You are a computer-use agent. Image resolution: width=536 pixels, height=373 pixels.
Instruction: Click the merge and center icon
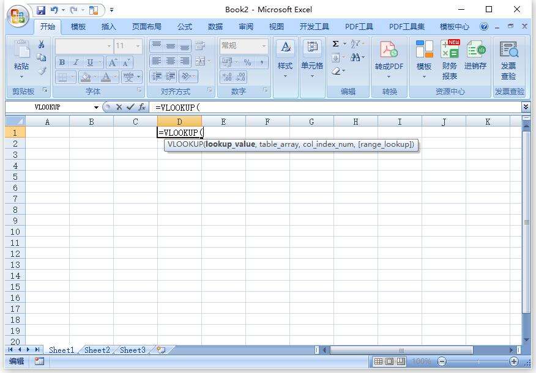(x=200, y=62)
